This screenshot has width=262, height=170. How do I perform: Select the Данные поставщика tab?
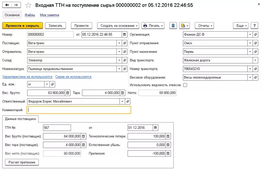pos(20,119)
